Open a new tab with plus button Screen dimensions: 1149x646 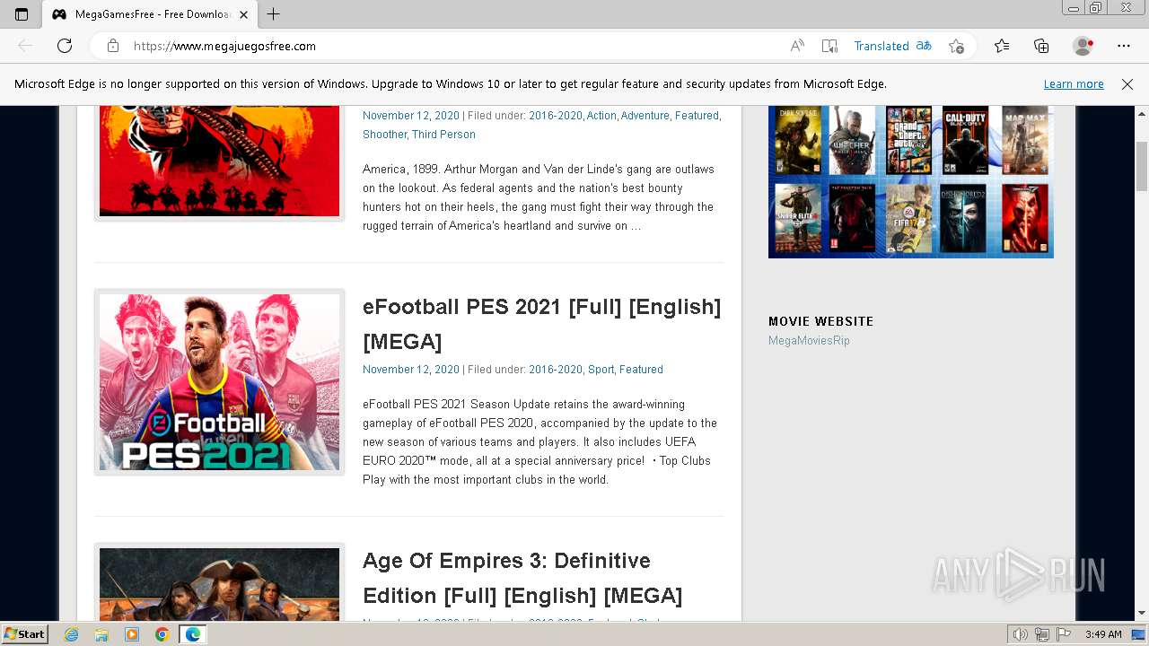(274, 14)
